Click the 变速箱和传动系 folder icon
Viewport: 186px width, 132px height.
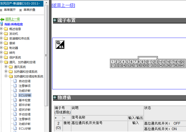[x=6, y=38]
